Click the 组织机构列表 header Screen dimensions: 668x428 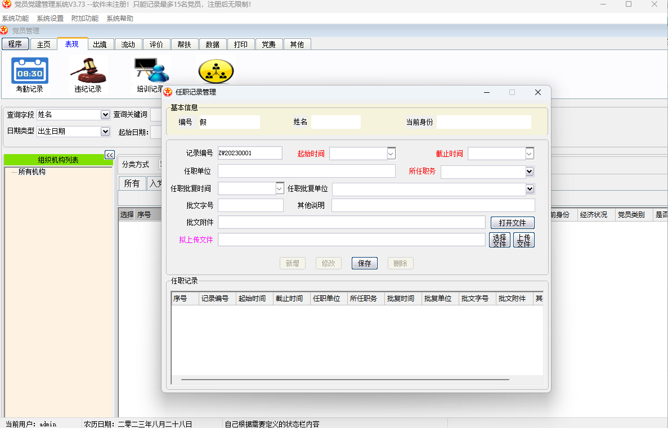click(x=59, y=160)
